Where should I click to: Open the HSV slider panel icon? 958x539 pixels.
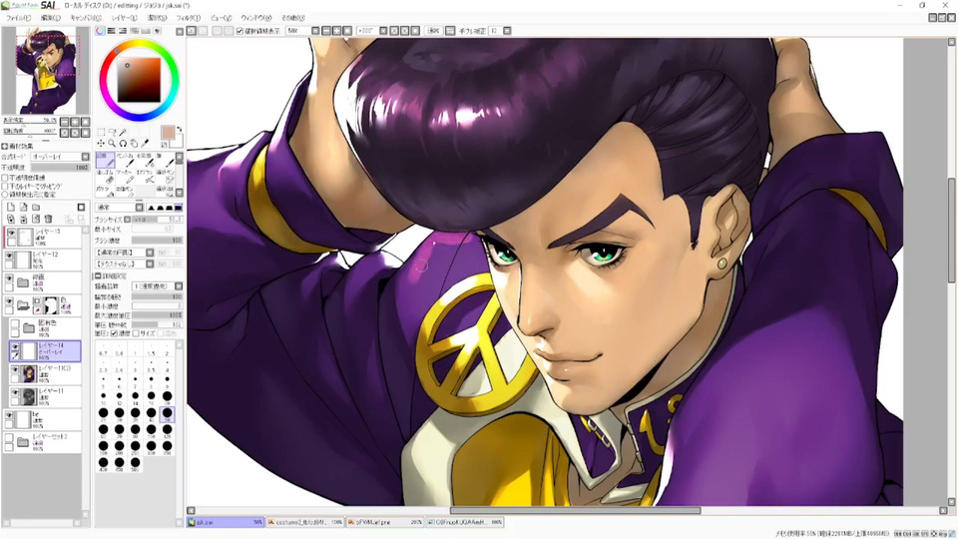(x=122, y=31)
